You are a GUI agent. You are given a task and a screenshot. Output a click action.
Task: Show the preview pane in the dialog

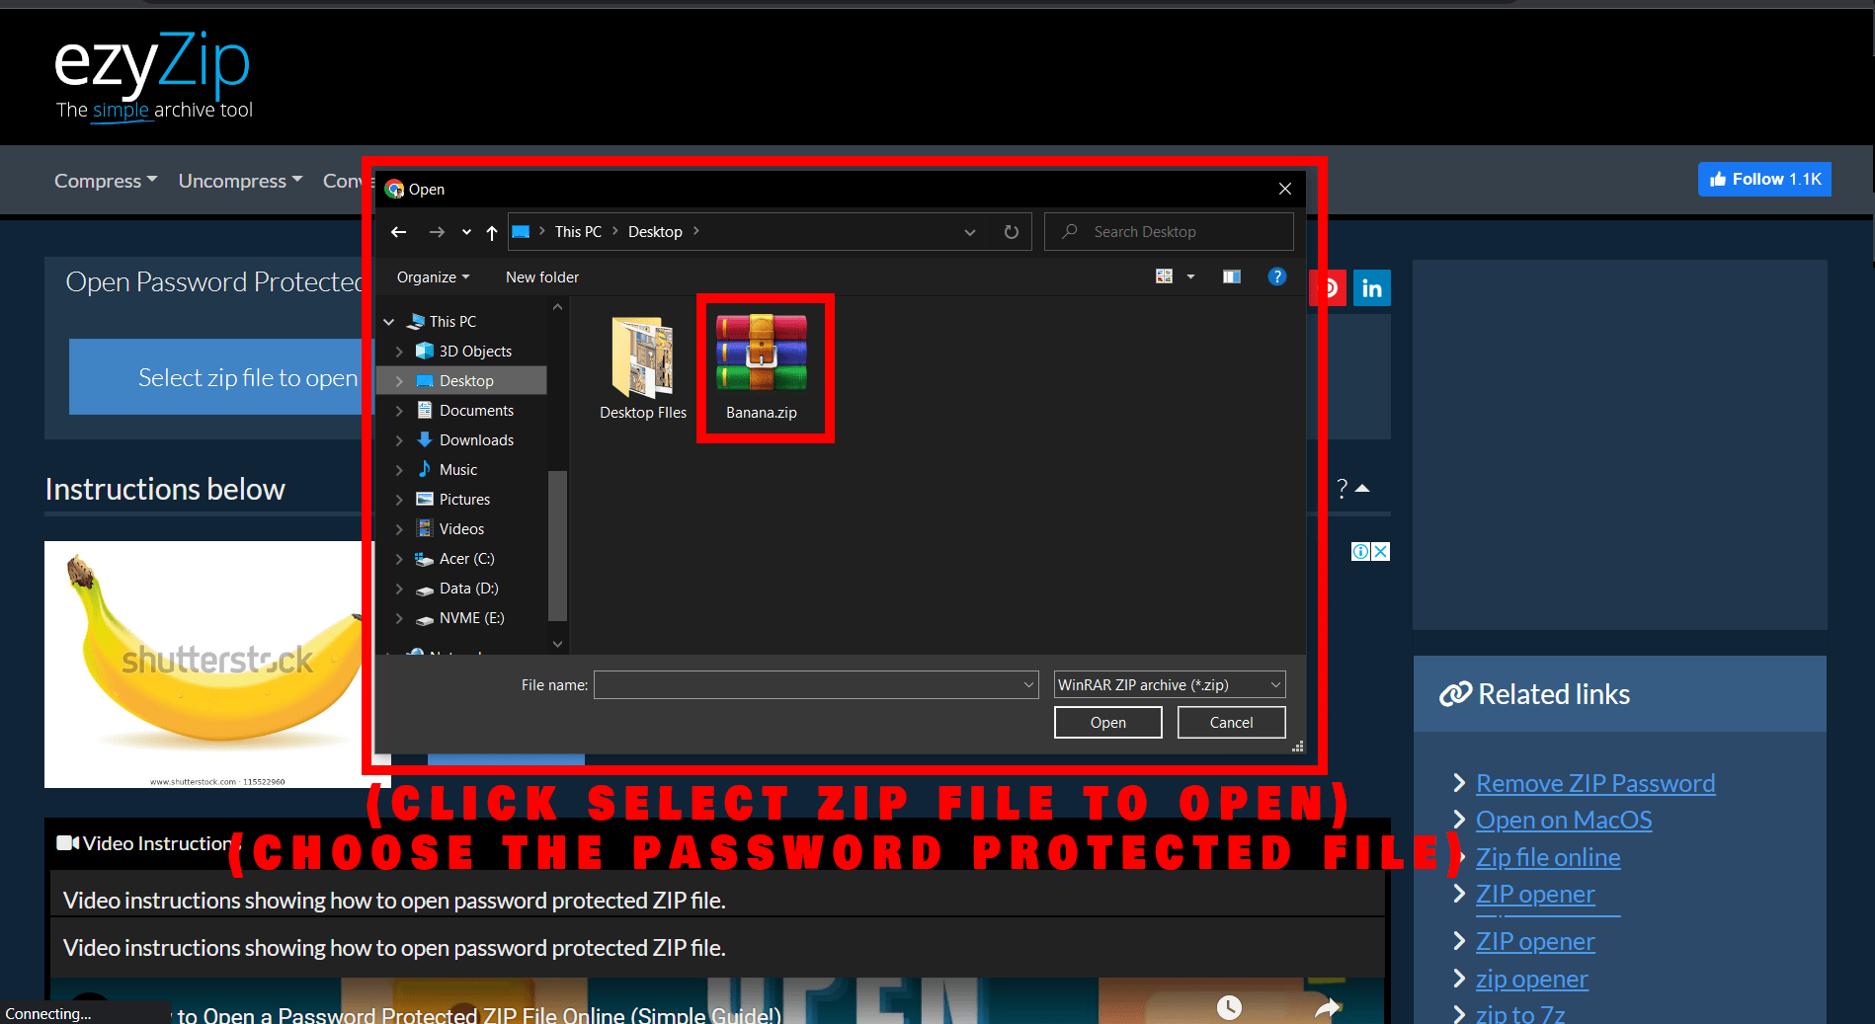coord(1231,276)
